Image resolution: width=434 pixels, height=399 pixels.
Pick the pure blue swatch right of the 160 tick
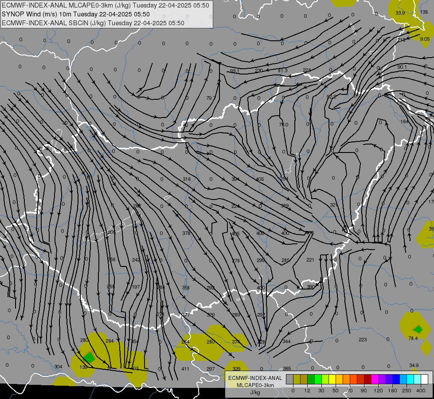(396, 379)
